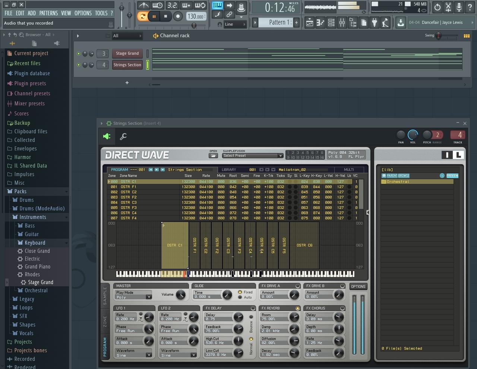The width and height of the screenshot is (477, 369).
Task: Click the browser search magnifier icon
Action: [21, 35]
